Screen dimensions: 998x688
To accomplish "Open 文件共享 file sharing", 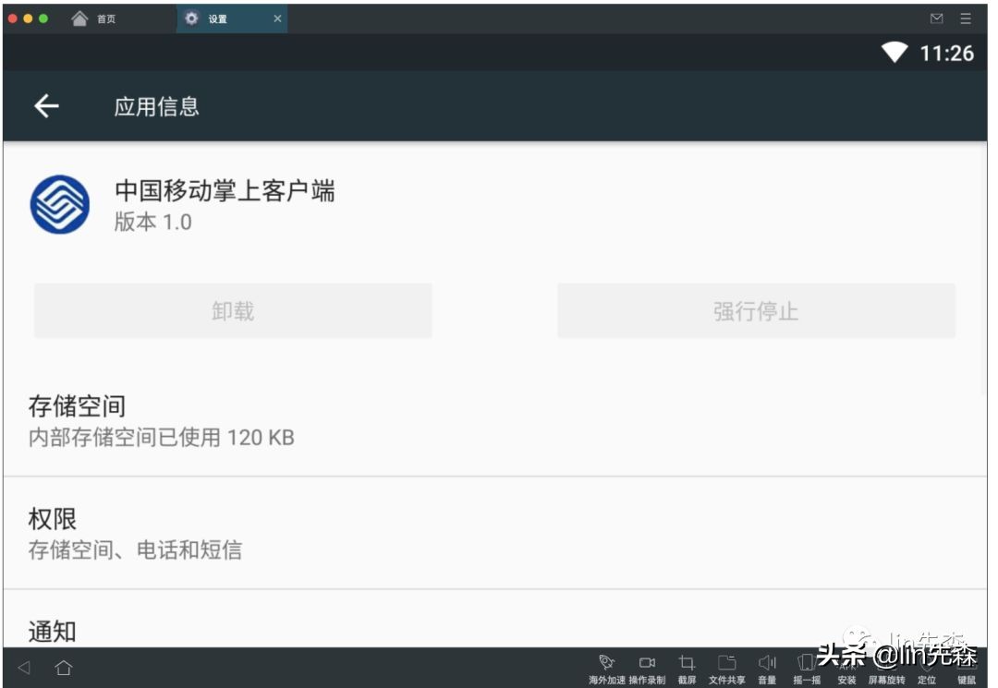I will pyautogui.click(x=726, y=668).
